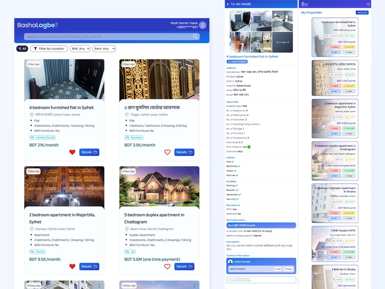Image resolution: width=385 pixels, height=289 pixels.
Task: Click the BashaLagbe logo
Action: click(38, 25)
